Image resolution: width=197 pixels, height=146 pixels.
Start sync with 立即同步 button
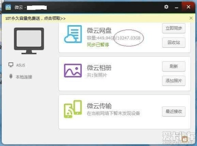pos(174,28)
